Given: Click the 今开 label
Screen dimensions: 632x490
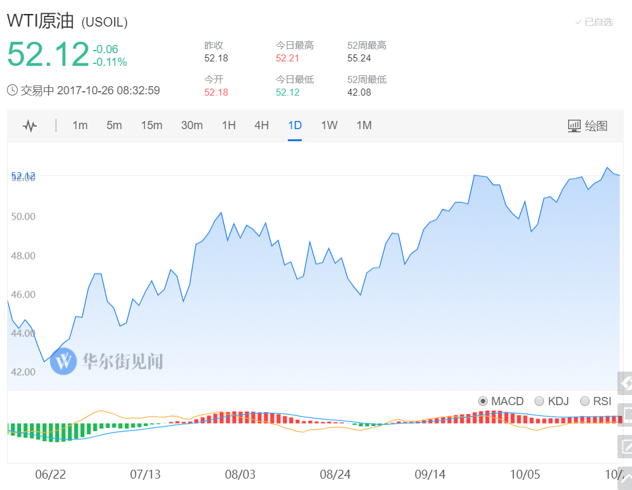Looking at the screenshot, I should pos(214,79).
